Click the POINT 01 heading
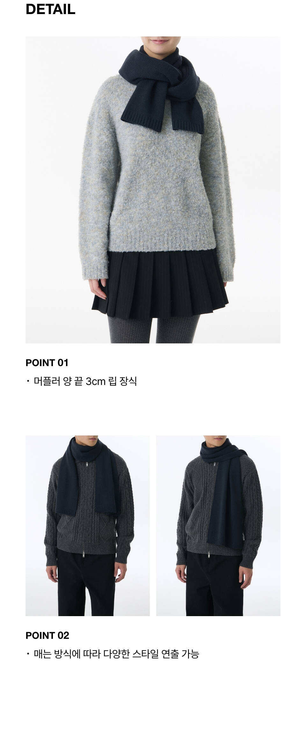Image resolution: width=306 pixels, height=729 pixels. 47,363
